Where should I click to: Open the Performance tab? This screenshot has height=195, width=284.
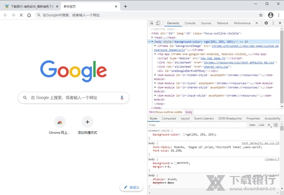pos(242,23)
